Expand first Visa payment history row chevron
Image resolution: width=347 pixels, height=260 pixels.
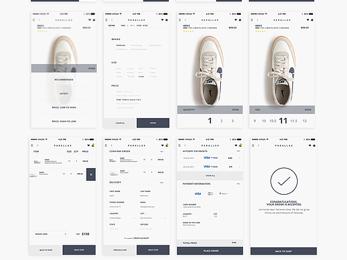[240, 158]
